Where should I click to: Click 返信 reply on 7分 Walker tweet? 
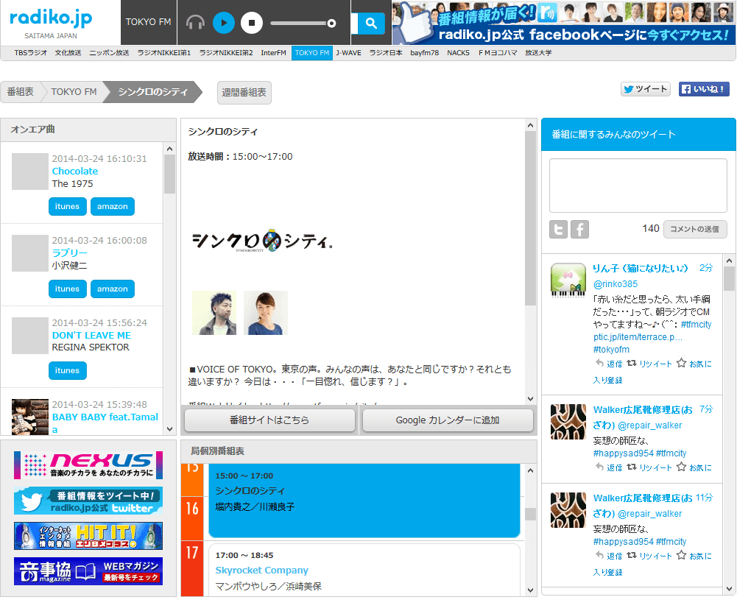pos(609,467)
